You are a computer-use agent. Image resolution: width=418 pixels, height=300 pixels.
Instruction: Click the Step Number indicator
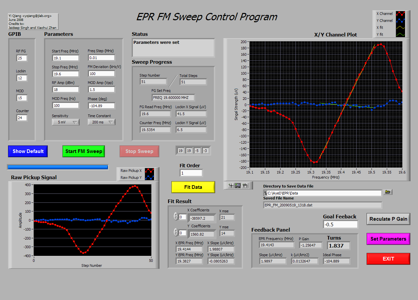pyautogui.click(x=153, y=82)
